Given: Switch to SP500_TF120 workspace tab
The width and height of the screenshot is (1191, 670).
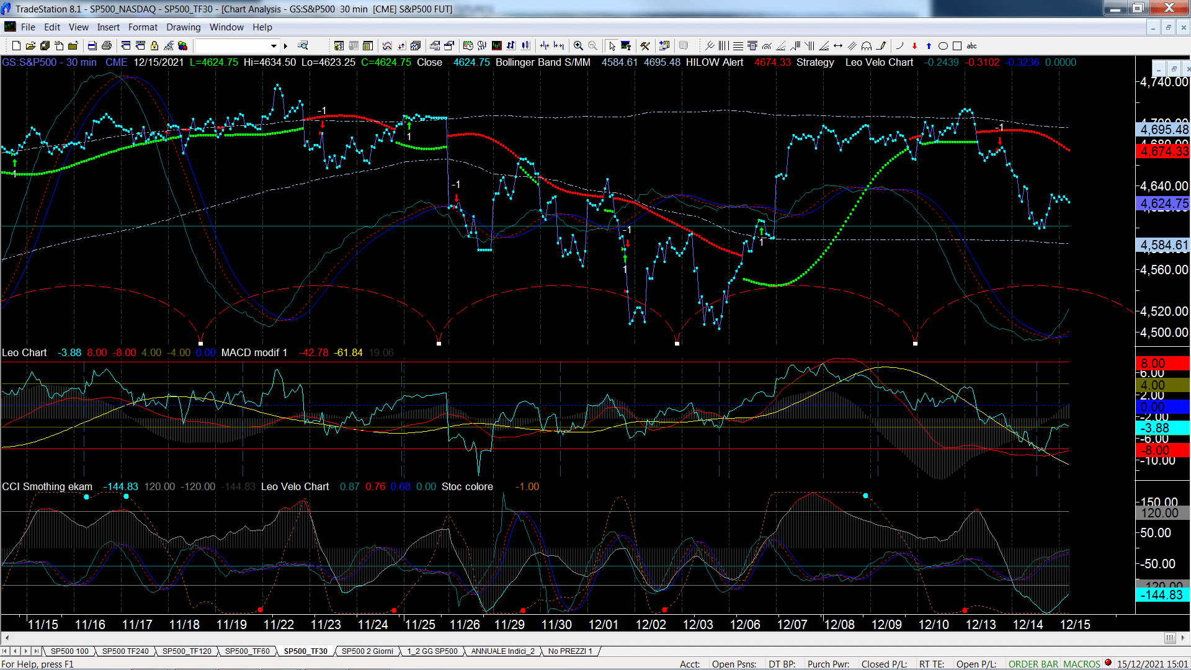Looking at the screenshot, I should pyautogui.click(x=187, y=651).
